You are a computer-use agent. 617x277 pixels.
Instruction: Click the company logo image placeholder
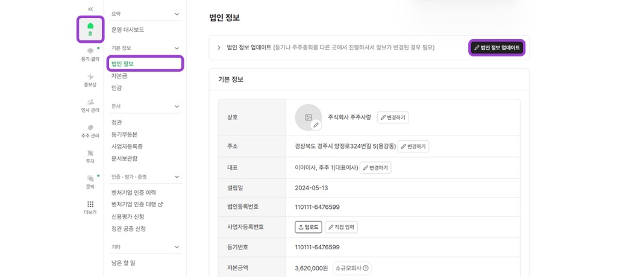(x=308, y=117)
